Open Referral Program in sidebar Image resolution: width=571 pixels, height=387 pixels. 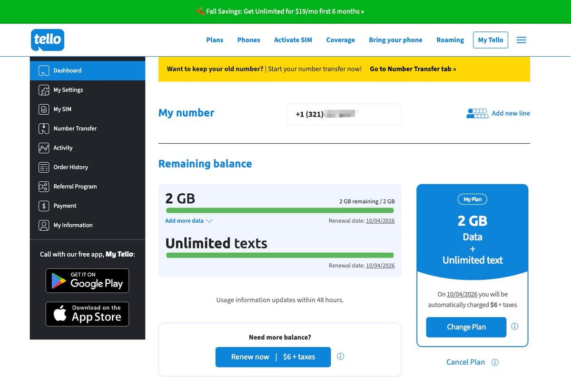pos(88,187)
